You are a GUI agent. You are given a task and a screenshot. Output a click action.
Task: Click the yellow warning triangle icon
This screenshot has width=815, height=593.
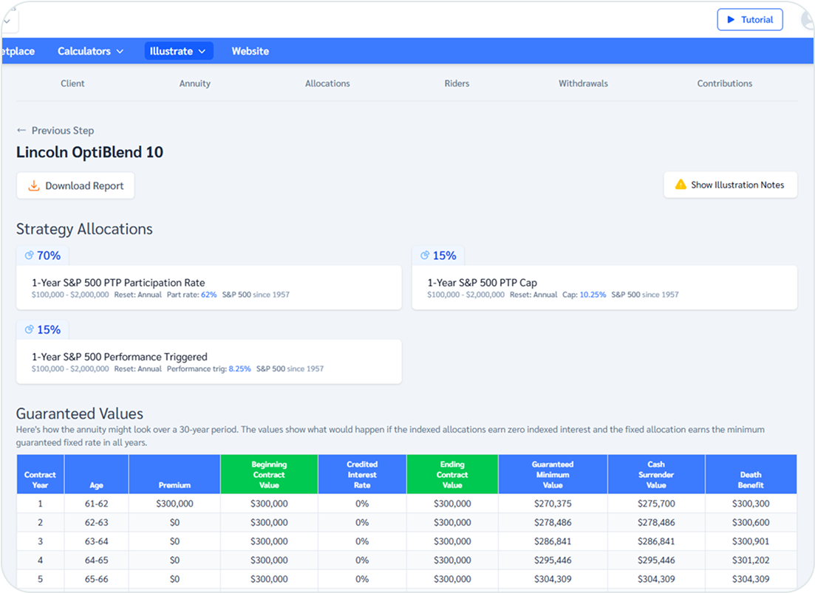tap(681, 185)
